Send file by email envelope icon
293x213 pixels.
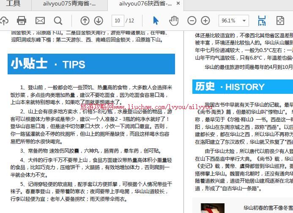pos(40,21)
